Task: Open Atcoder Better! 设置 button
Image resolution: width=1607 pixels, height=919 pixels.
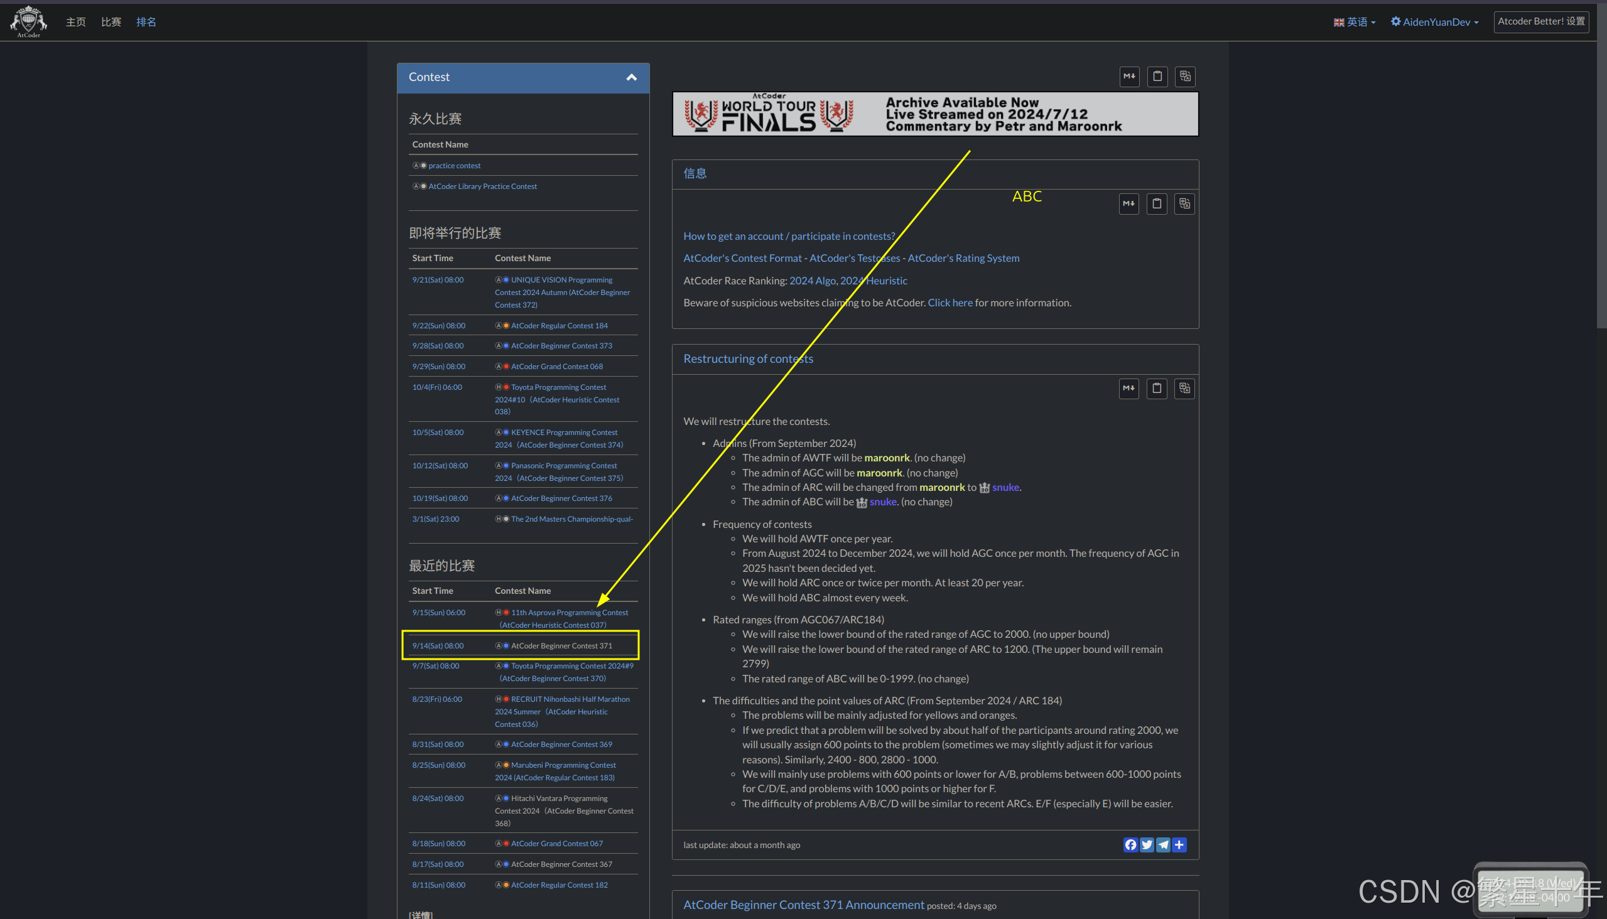Action: tap(1540, 21)
